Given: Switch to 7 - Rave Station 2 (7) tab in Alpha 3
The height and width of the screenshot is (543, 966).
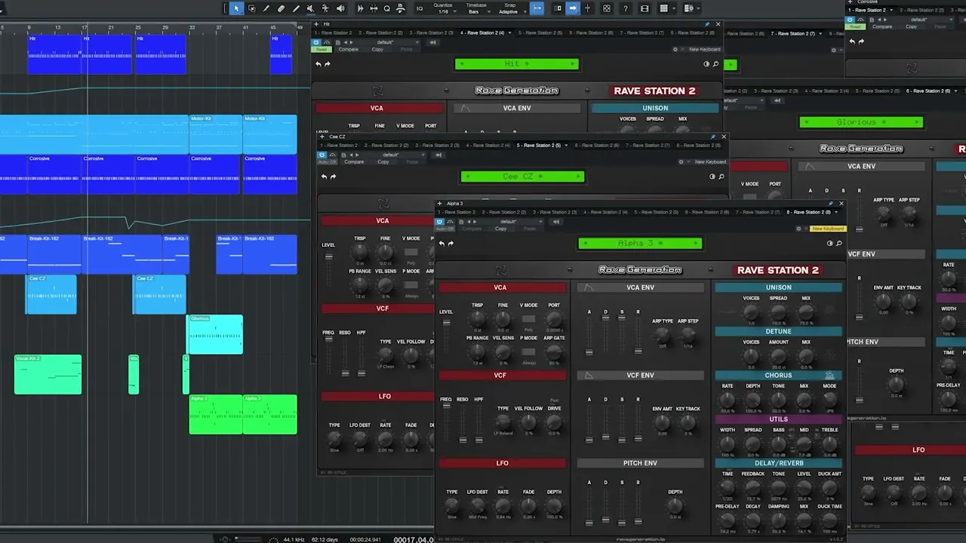Looking at the screenshot, I should [758, 212].
